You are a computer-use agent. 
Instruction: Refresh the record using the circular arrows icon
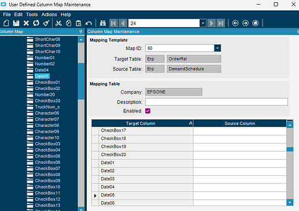(x=36, y=23)
